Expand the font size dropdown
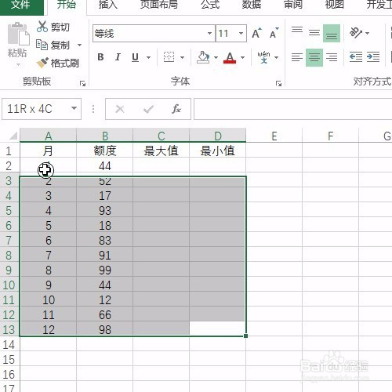Screen dimensions: 392x392 (x=241, y=33)
